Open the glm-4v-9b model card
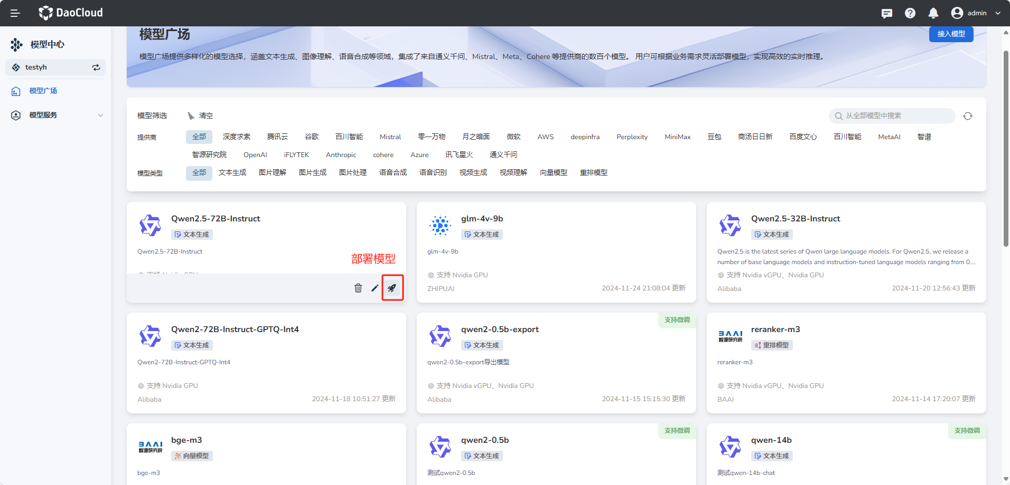The image size is (1010, 485). pyautogui.click(x=556, y=252)
